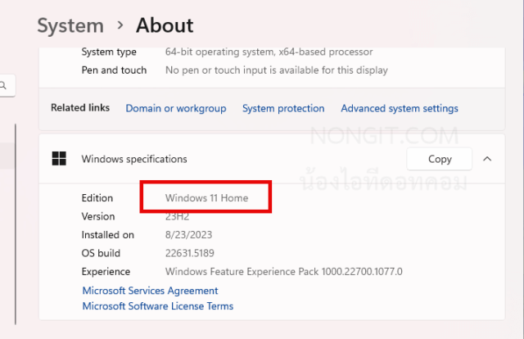Click the 'Installed on' label

click(107, 235)
